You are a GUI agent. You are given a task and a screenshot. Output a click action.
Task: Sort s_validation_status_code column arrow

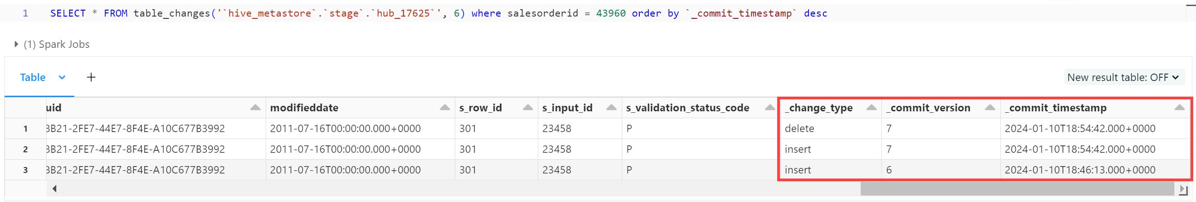pyautogui.click(x=769, y=108)
